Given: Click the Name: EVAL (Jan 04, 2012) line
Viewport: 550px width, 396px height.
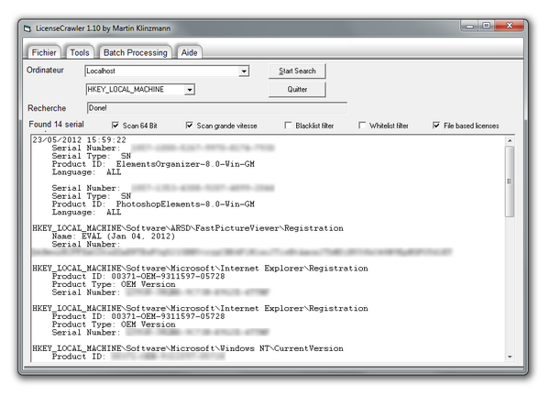Looking at the screenshot, I should [114, 236].
